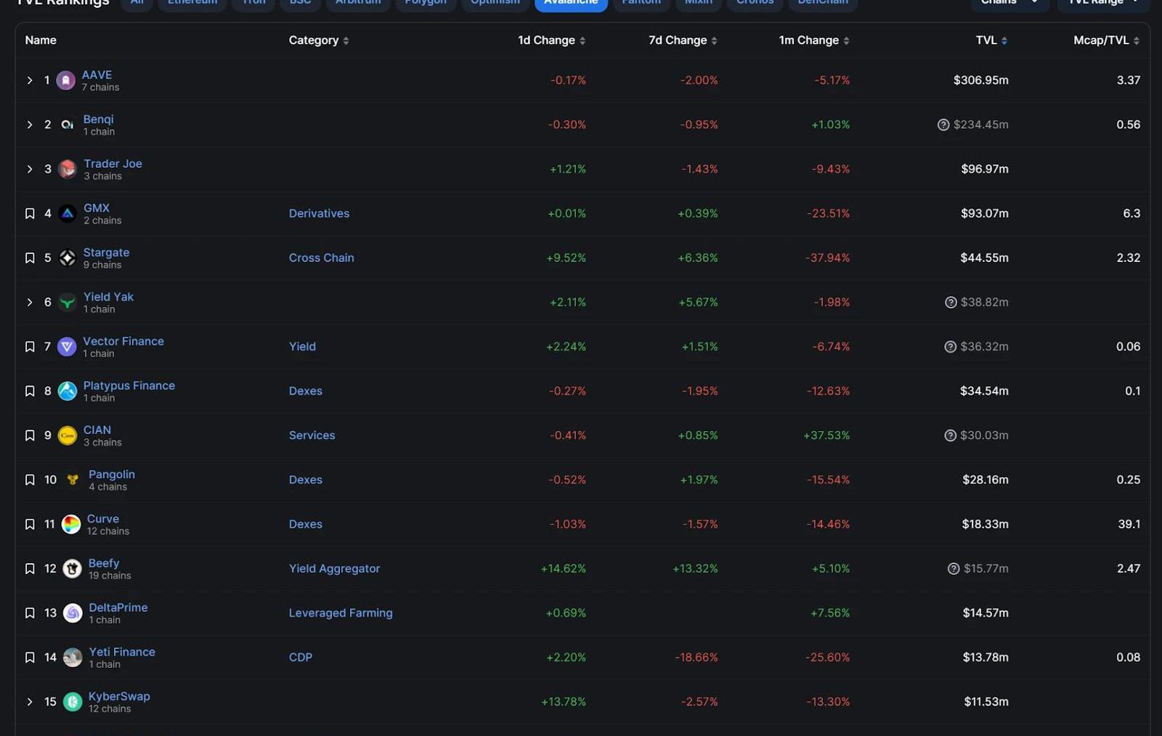
Task: Expand the AAVE row
Action: tap(30, 81)
